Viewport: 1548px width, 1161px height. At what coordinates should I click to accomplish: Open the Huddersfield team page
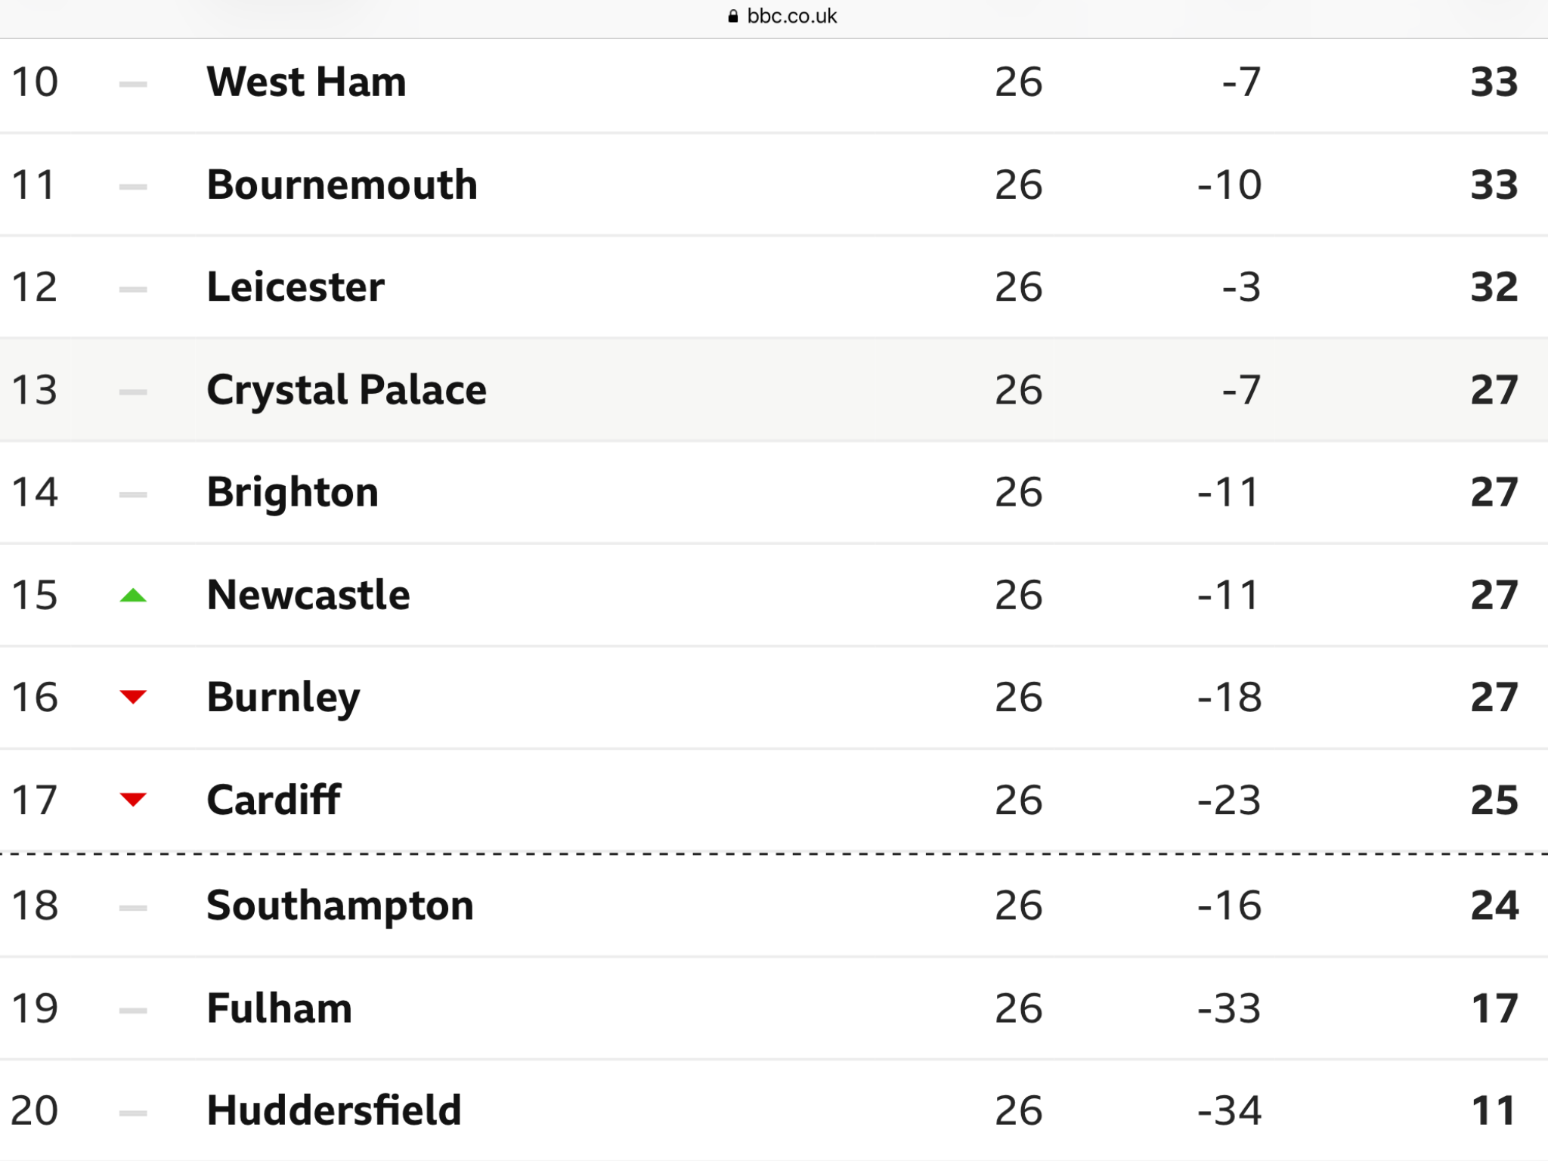[x=334, y=1110]
